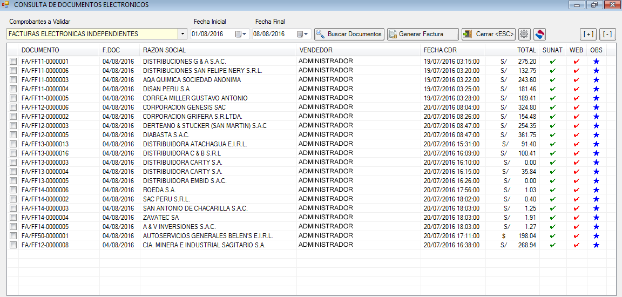
Task: Click the [-] collapse button
Action: pos(607,34)
